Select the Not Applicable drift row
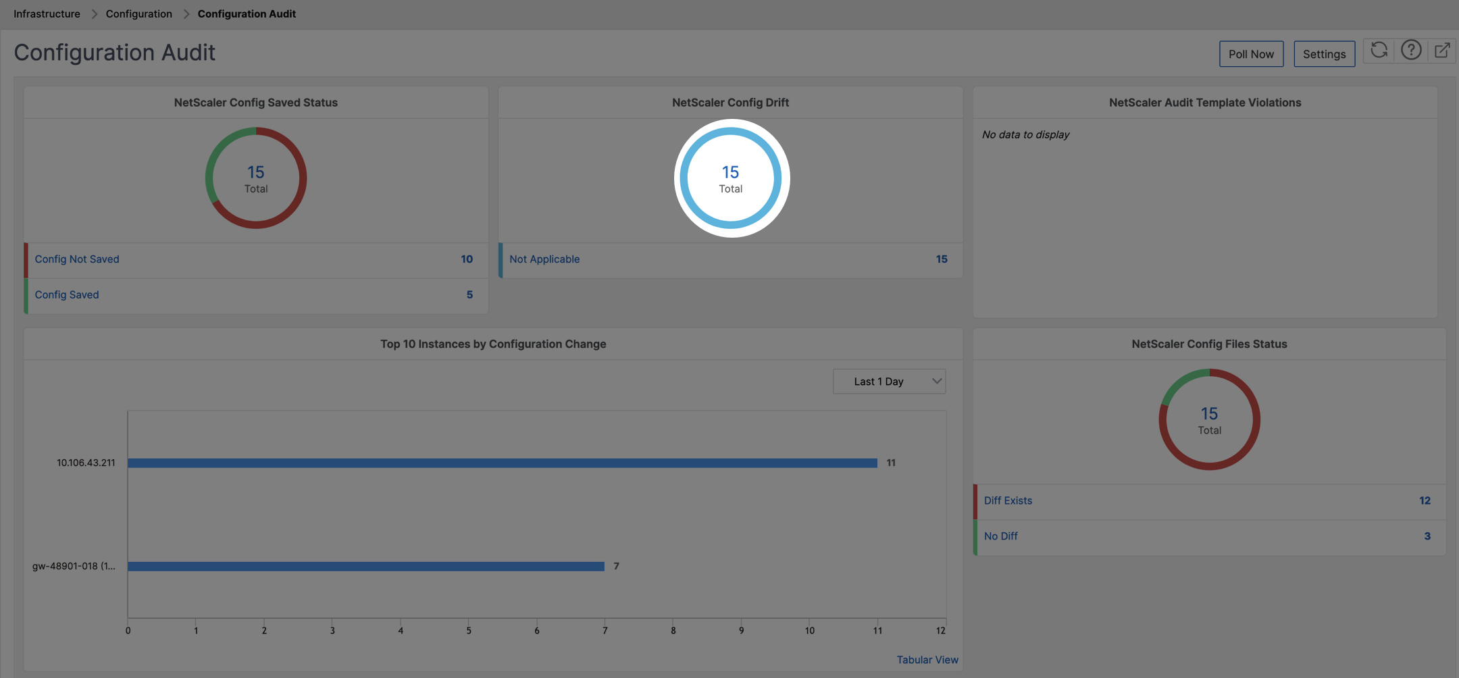This screenshot has height=678, width=1459. pyautogui.click(x=730, y=259)
